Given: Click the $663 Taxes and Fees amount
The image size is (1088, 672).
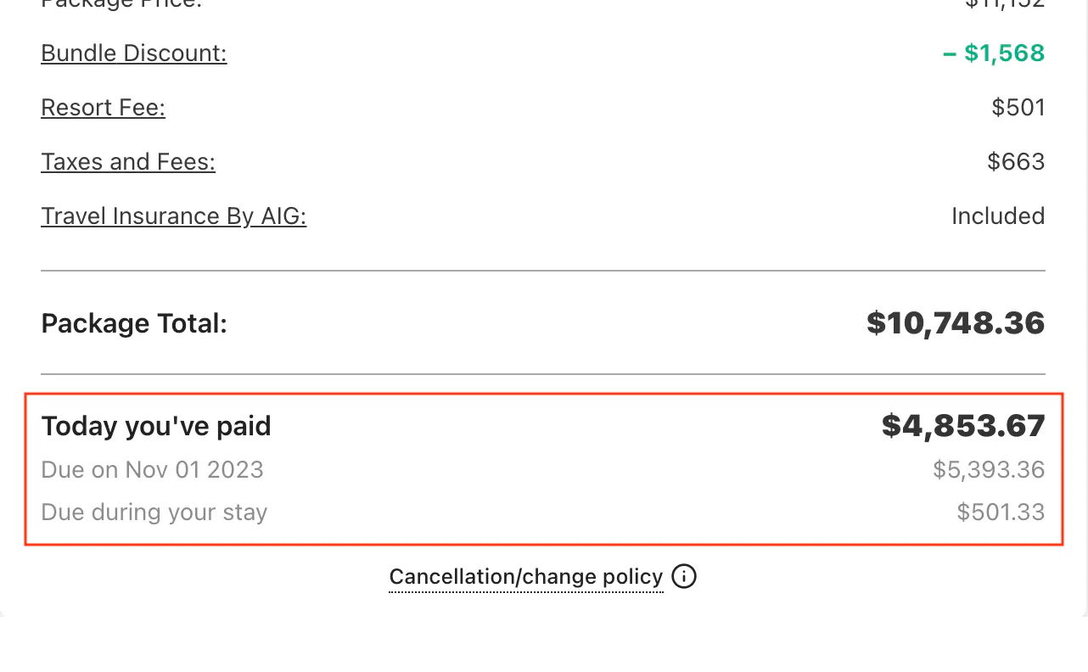Looking at the screenshot, I should (1016, 161).
